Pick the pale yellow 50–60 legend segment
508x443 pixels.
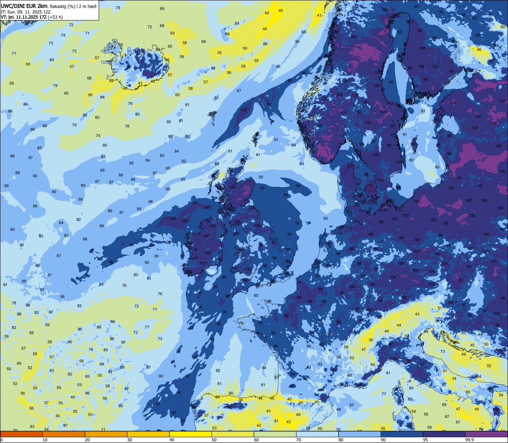[x=233, y=434]
